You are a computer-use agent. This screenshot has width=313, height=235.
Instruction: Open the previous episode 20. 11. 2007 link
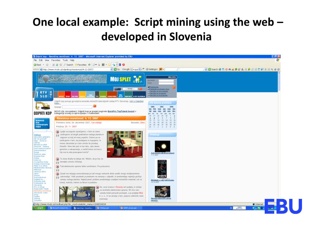tap(71, 126)
